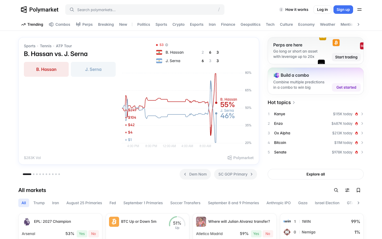
Task: Click Get started for combos
Action: coord(346,87)
